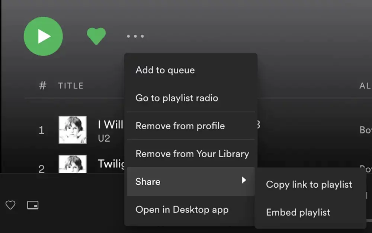
Task: Click the green Play button
Action: 43,36
